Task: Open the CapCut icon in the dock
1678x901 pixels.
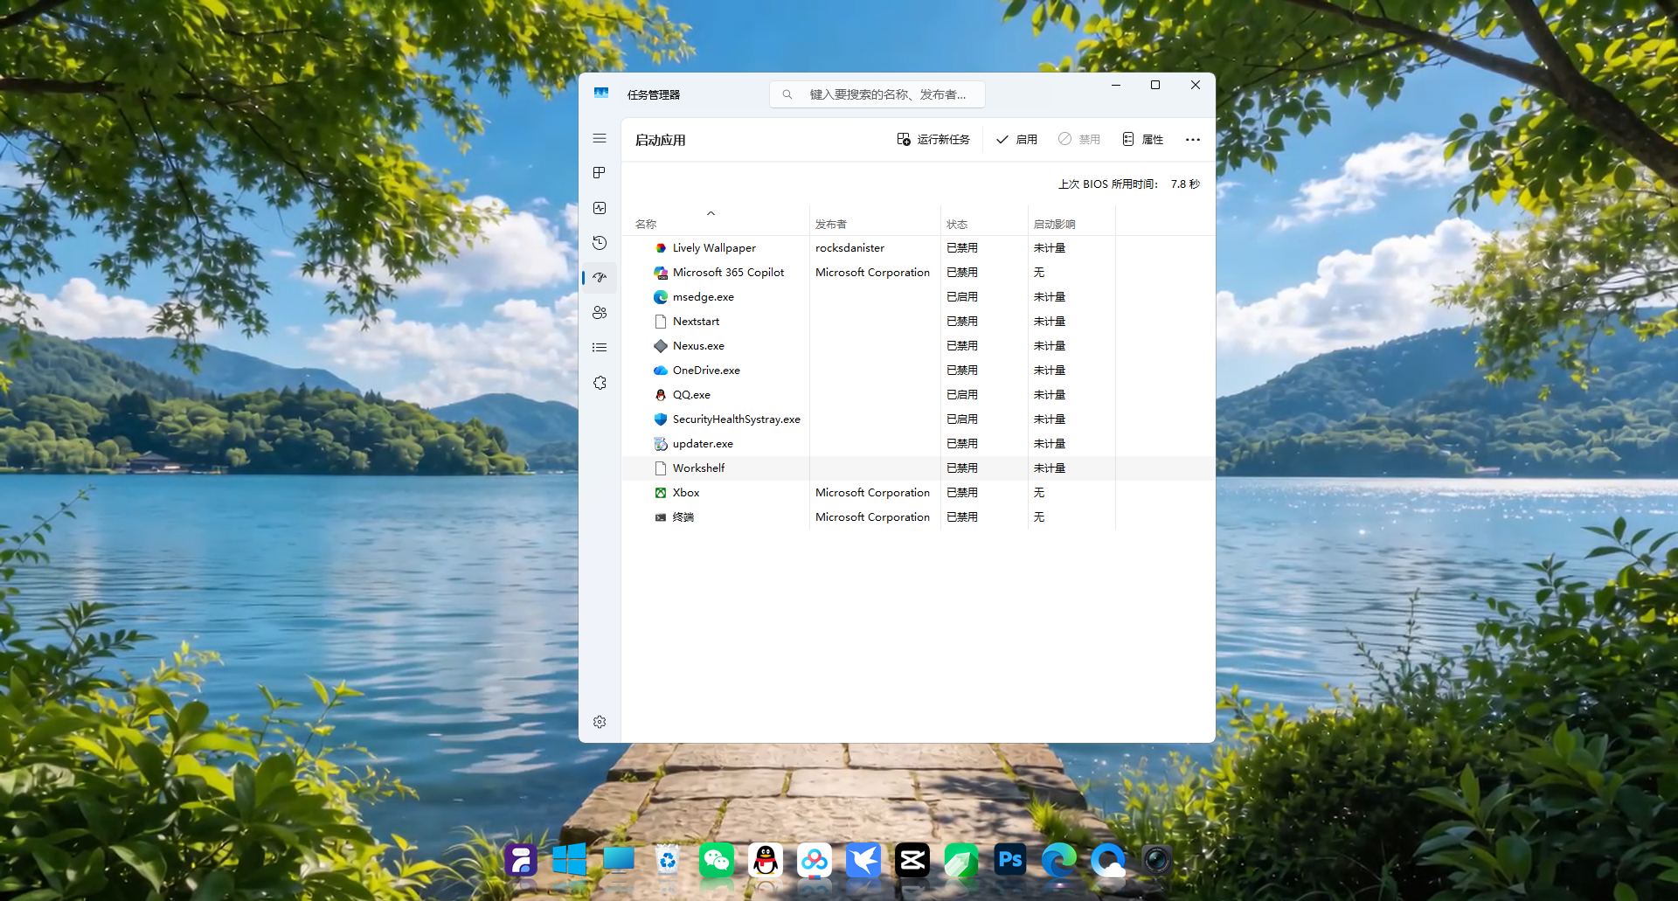Action: point(912,861)
